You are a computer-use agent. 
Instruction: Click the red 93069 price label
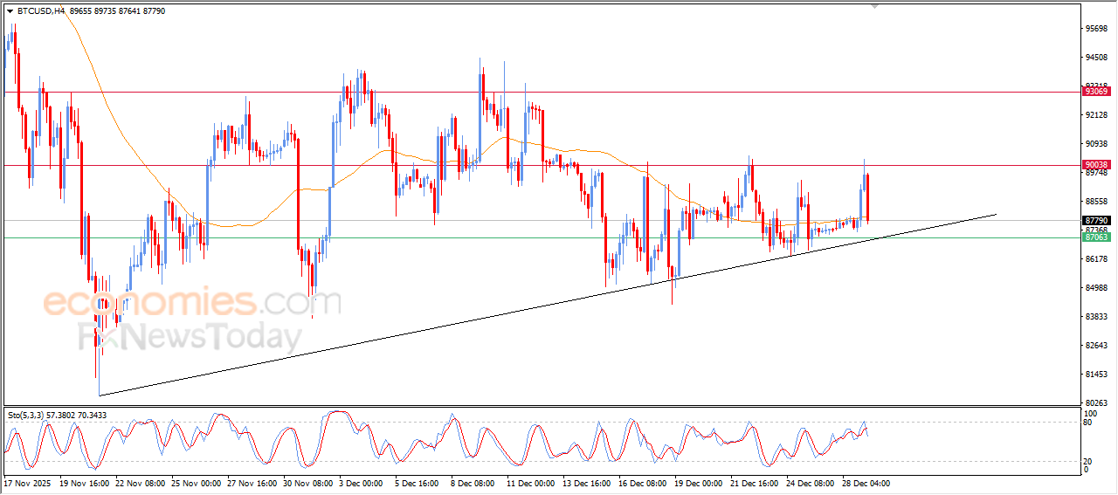click(1095, 92)
